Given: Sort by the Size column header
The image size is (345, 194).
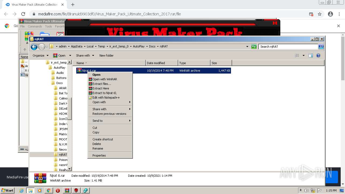Looking at the screenshot, I should (x=221, y=63).
